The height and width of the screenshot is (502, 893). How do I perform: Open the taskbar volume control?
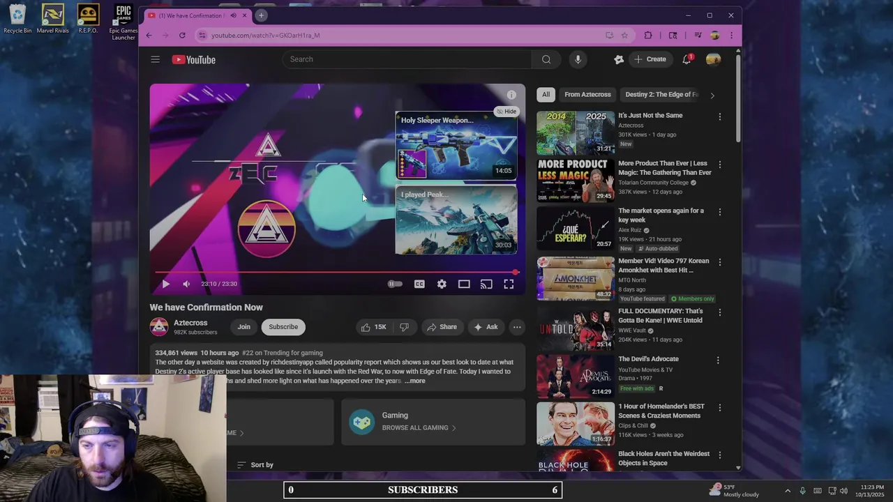click(x=843, y=490)
